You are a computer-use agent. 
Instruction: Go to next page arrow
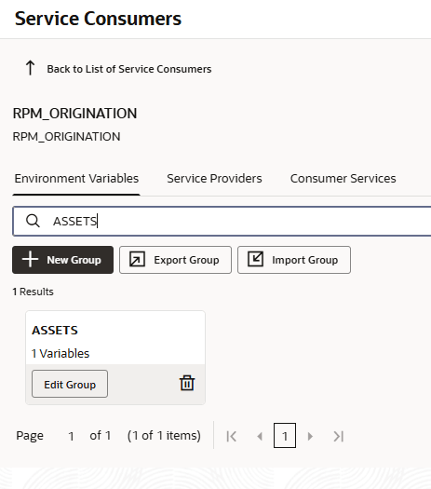(x=310, y=436)
